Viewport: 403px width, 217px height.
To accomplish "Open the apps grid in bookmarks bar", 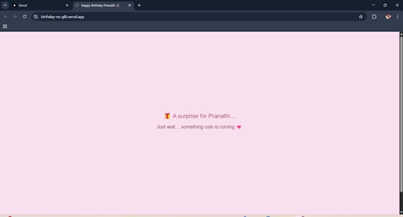I will pos(5,27).
